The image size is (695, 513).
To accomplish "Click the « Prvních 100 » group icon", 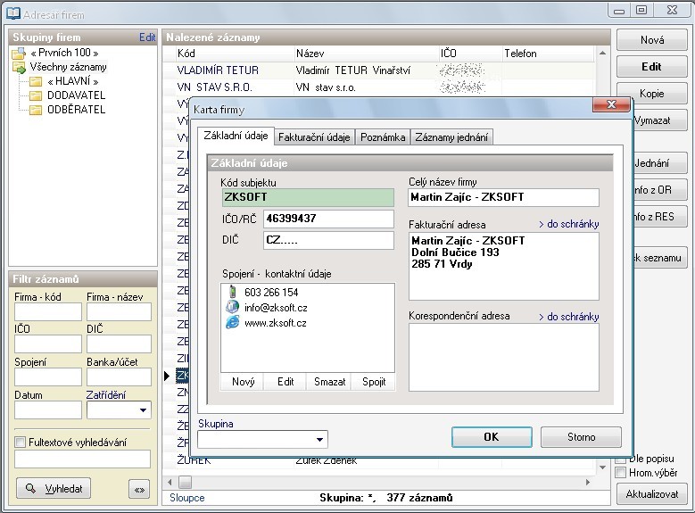I will 19,54.
